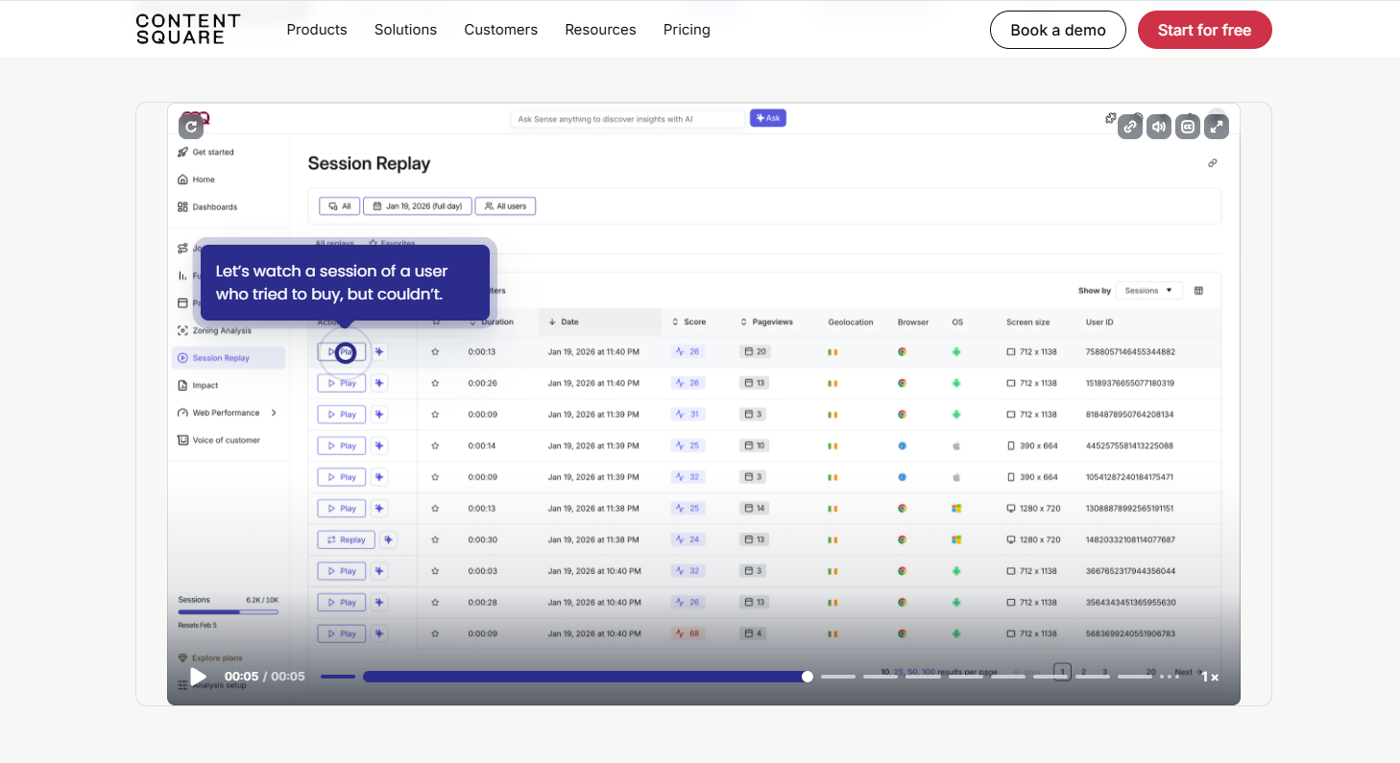Open the Jan 19, 2026 (full day) date filter

[x=418, y=205]
